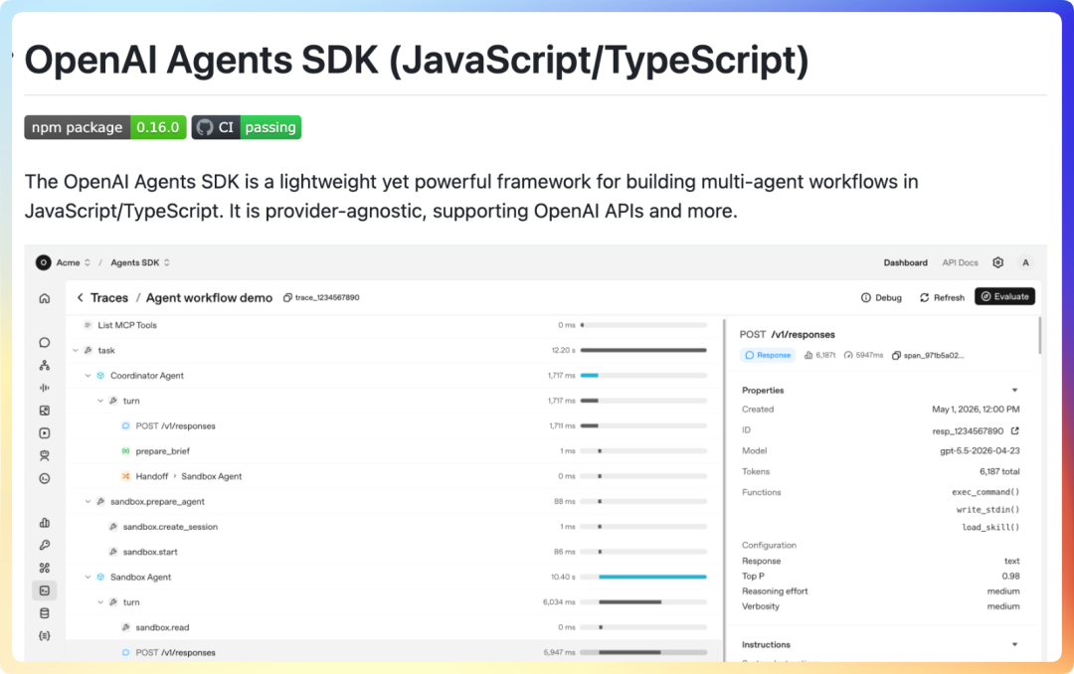Click the Debug button
Screen dimensions: 1074x674
tap(881, 297)
